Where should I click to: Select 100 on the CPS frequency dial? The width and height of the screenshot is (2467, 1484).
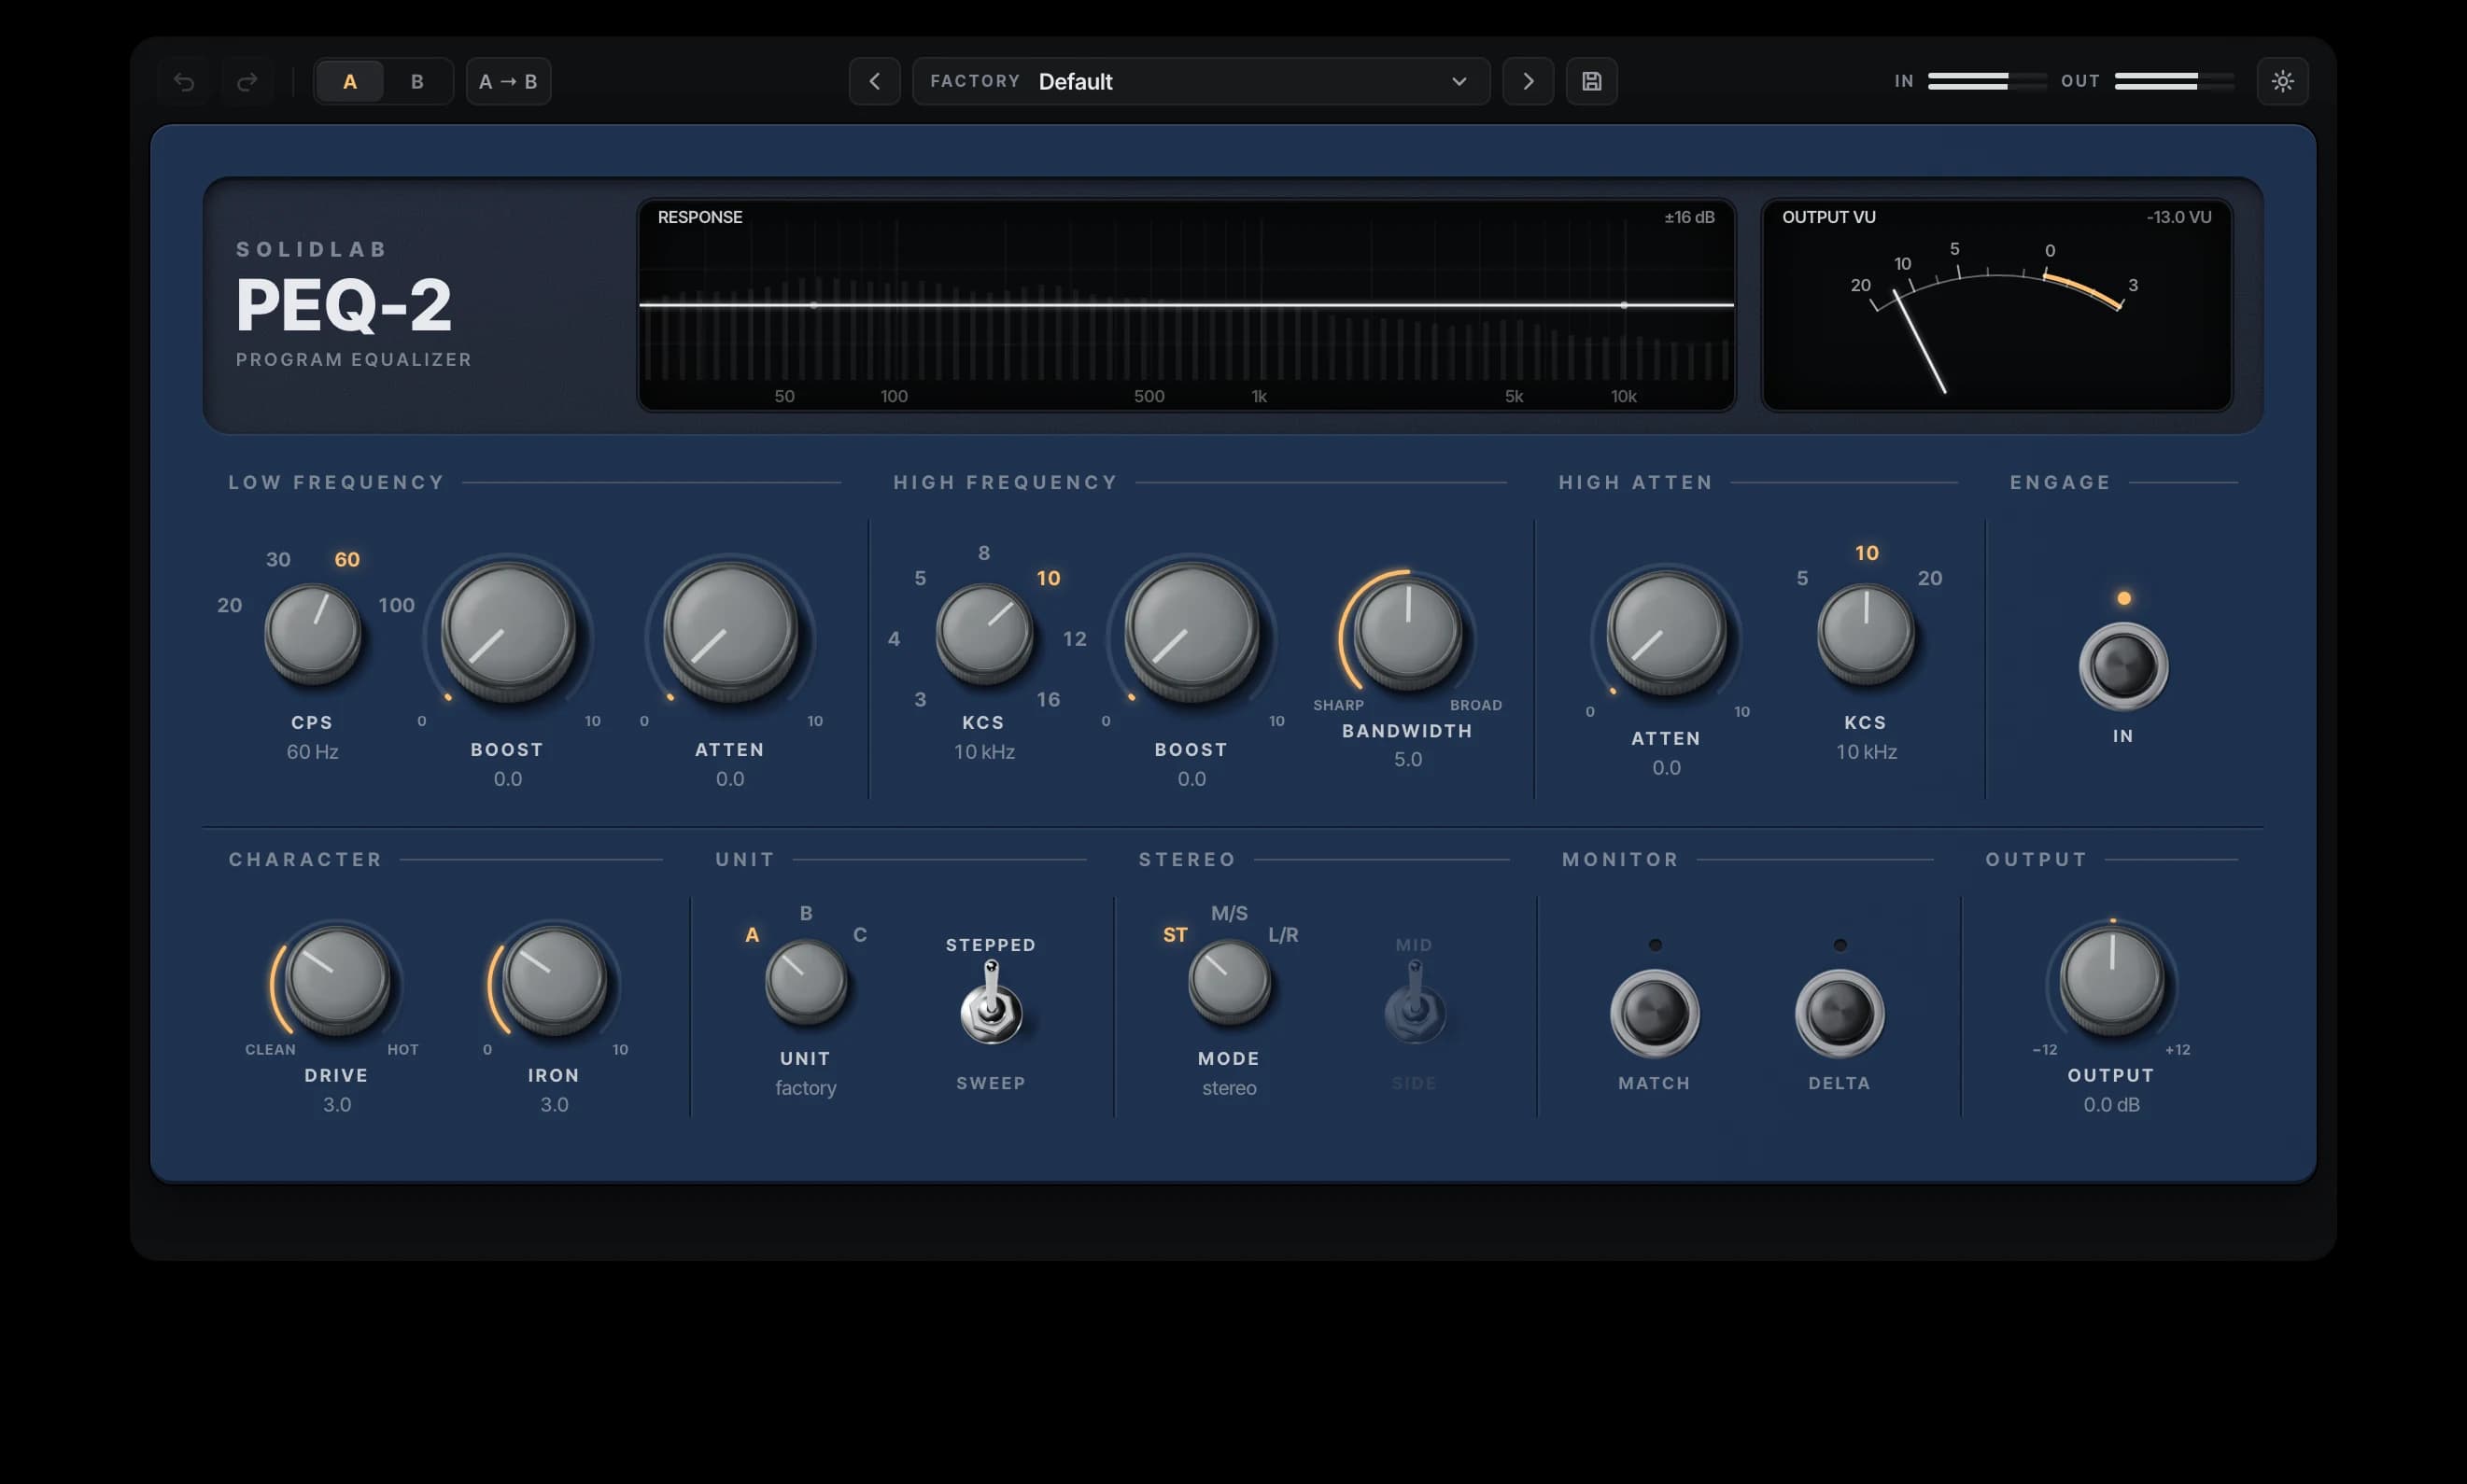(396, 605)
